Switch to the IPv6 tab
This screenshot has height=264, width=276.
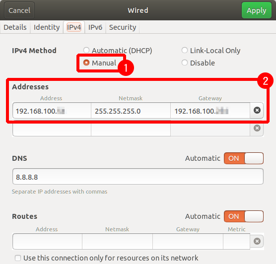[95, 27]
